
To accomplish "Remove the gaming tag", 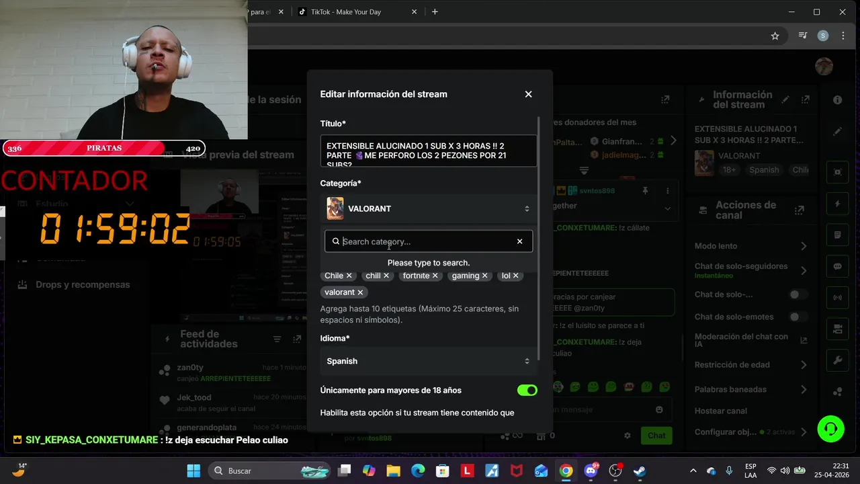I will [x=485, y=276].
